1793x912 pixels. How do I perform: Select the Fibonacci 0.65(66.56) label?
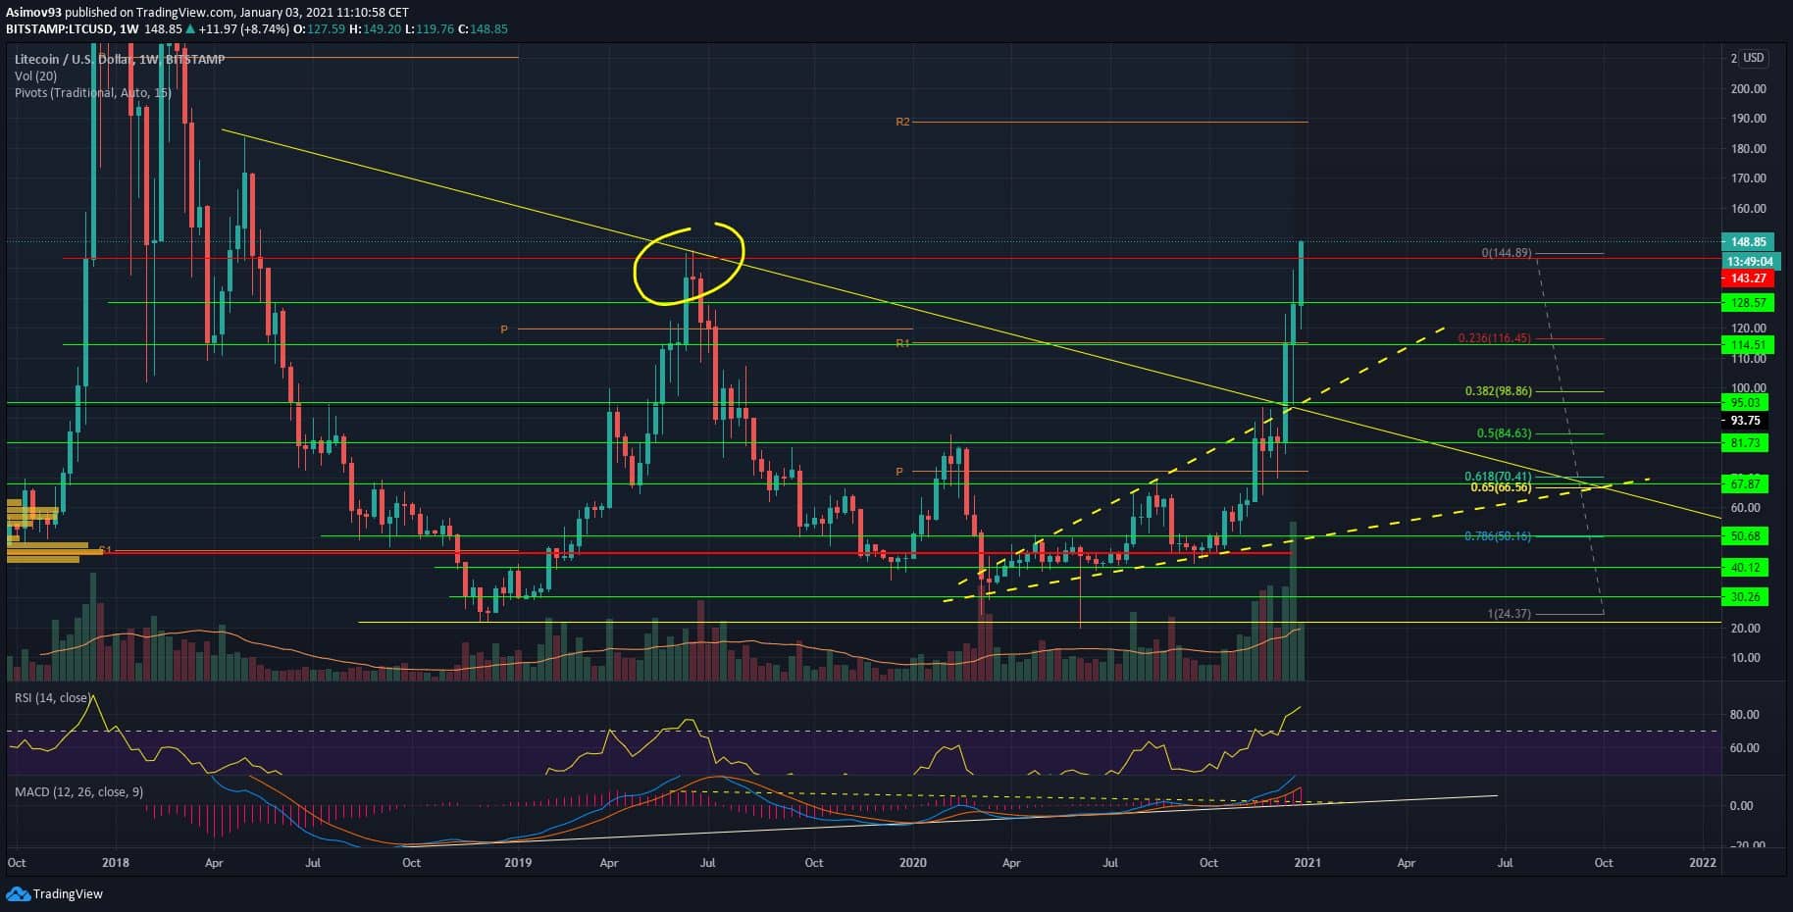click(x=1501, y=487)
